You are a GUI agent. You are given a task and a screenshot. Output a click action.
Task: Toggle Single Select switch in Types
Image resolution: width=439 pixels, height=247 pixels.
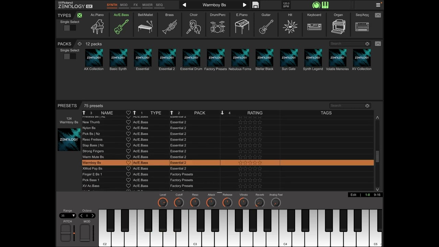70,28
